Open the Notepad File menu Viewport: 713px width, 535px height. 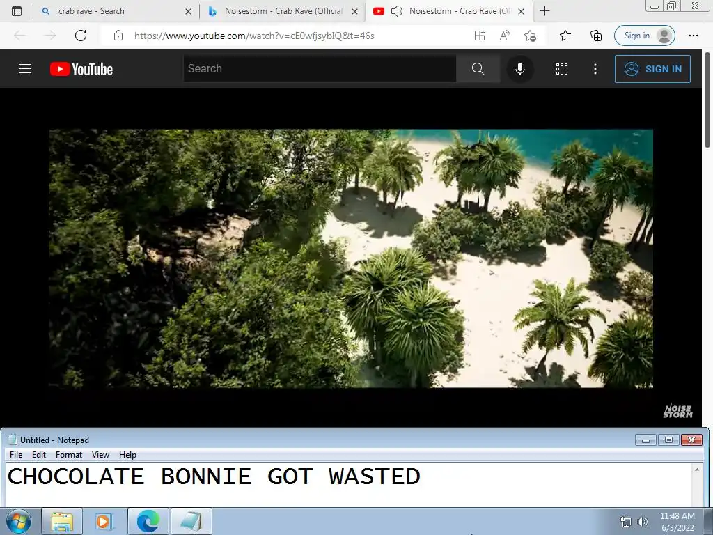coord(16,454)
